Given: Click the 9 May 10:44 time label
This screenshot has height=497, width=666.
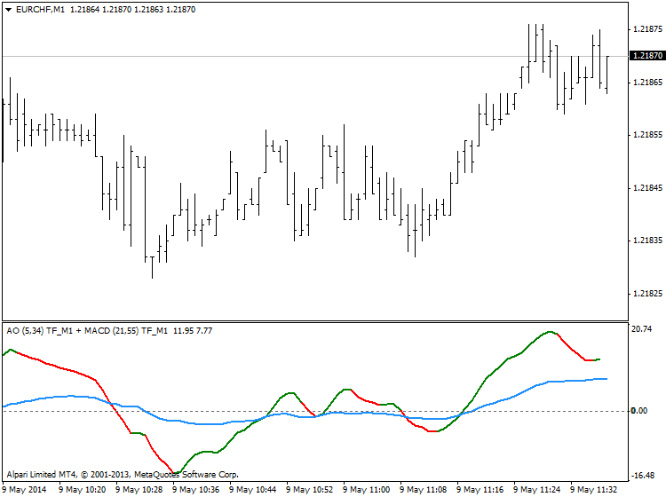Looking at the screenshot, I should (255, 490).
